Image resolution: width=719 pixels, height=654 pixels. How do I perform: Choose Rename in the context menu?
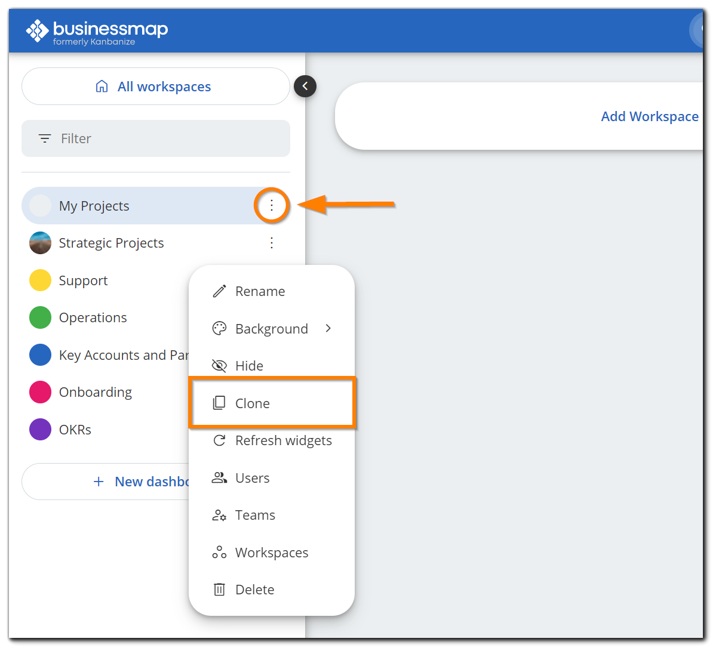pyautogui.click(x=260, y=291)
